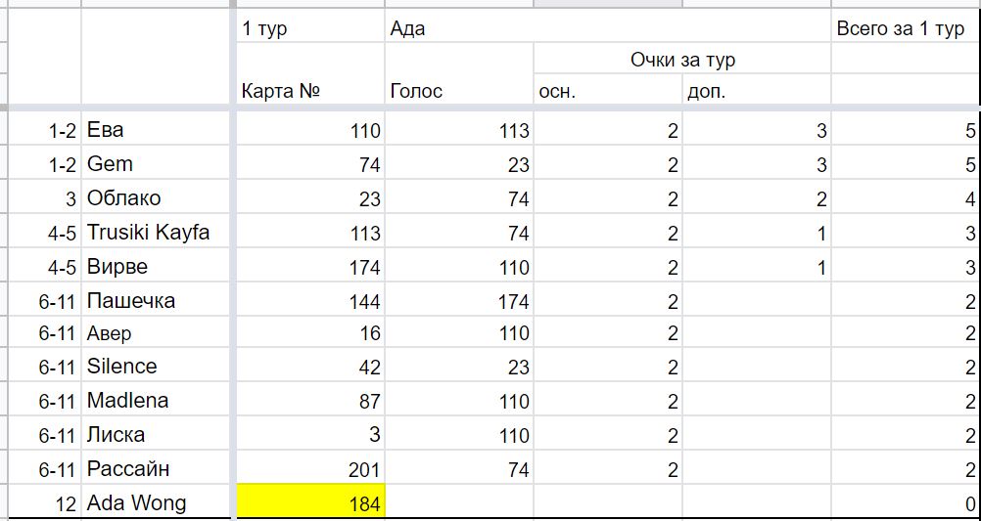Select card number 201 in Рассайн row

[310, 468]
